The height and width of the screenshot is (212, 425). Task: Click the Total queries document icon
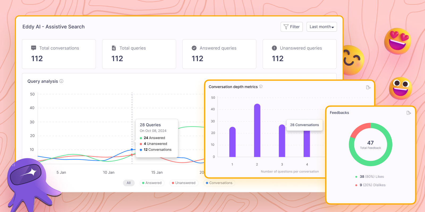[114, 48]
